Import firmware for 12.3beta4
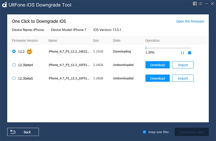 click(x=183, y=65)
